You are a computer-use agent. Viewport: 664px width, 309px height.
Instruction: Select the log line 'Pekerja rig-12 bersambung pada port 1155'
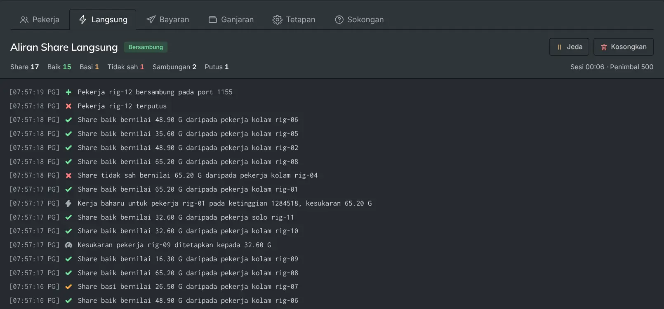(155, 92)
